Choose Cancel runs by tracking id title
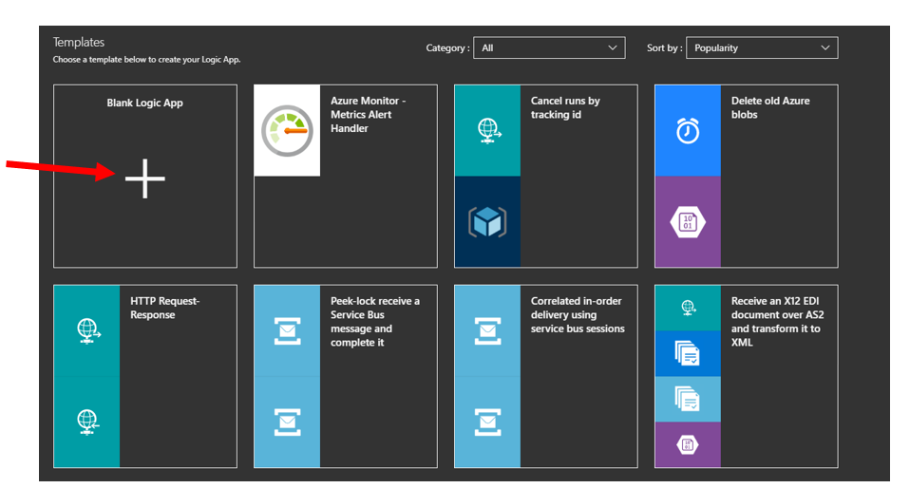This screenshot has height=488, width=910. tap(565, 107)
